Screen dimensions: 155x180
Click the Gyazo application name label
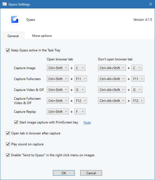tap(31, 20)
